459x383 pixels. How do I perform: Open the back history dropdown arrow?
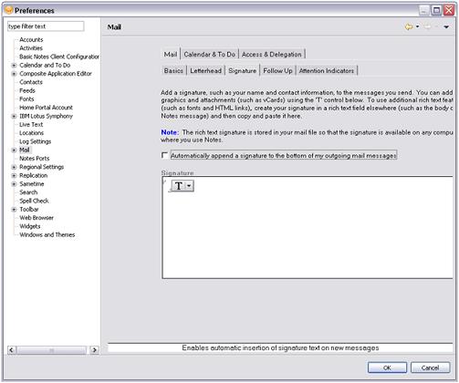[x=418, y=26]
